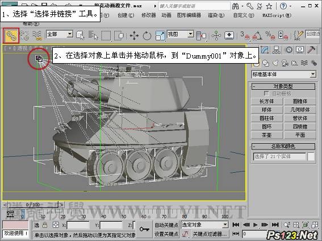Click the 0/100 time slider
This screenshot has width=322, height=241.
point(33,205)
